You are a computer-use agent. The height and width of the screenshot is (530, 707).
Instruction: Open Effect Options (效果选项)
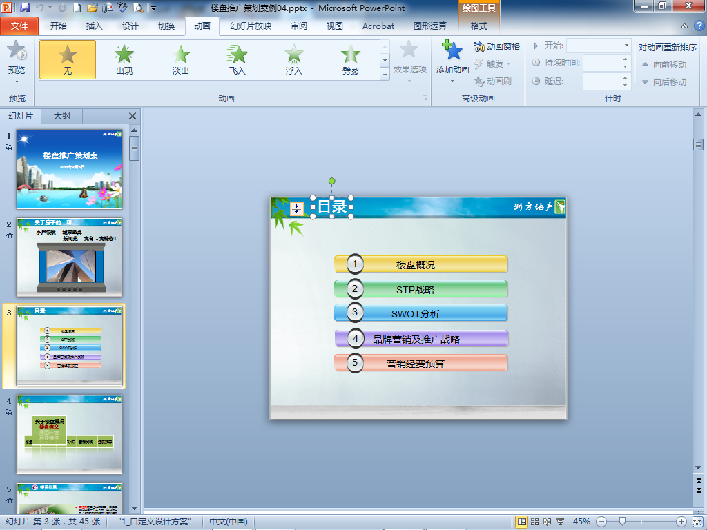pyautogui.click(x=409, y=62)
